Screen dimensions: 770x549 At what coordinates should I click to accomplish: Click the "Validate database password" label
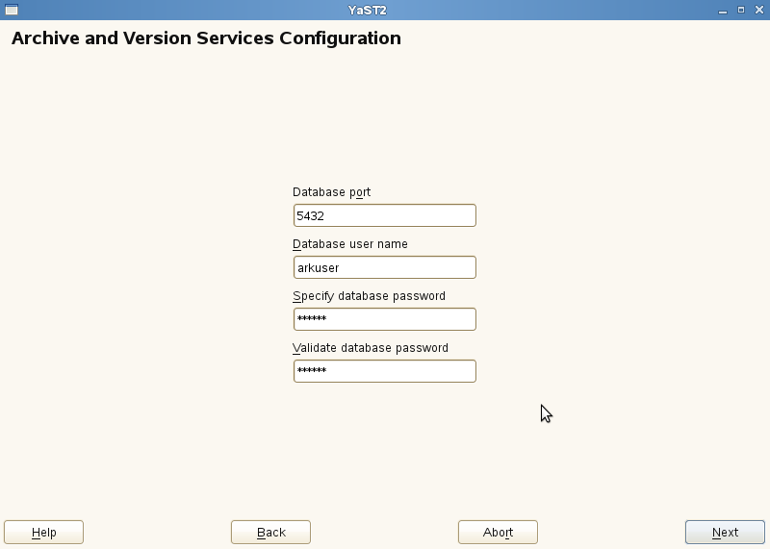(x=370, y=348)
